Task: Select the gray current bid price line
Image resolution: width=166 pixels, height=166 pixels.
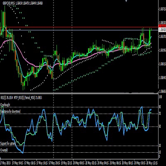Action: (79, 30)
